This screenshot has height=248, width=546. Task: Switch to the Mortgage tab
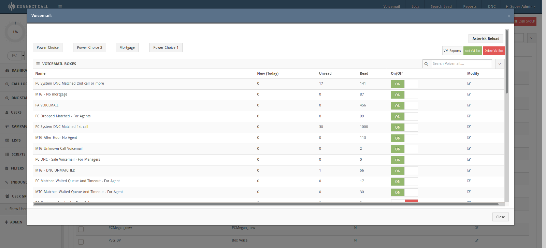coord(127,47)
